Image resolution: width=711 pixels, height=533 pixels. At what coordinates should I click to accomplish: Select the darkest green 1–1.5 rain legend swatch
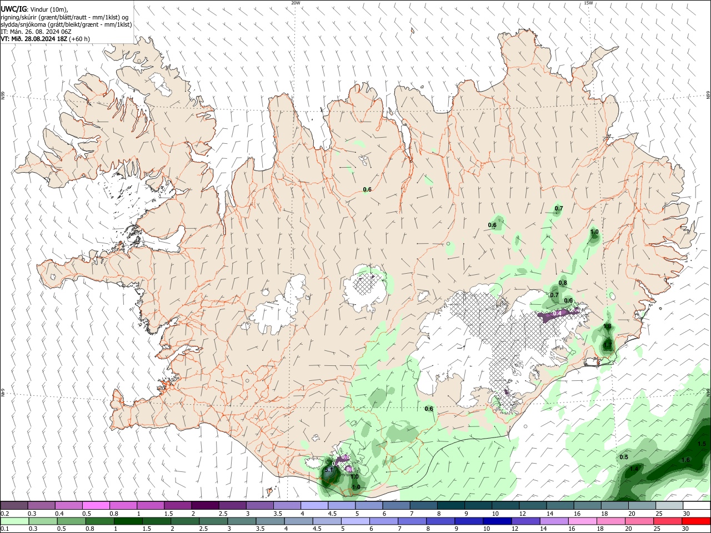tap(128, 521)
